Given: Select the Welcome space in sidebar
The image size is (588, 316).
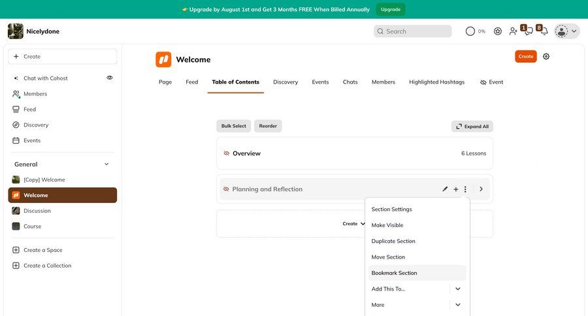Looking at the screenshot, I should point(62,195).
